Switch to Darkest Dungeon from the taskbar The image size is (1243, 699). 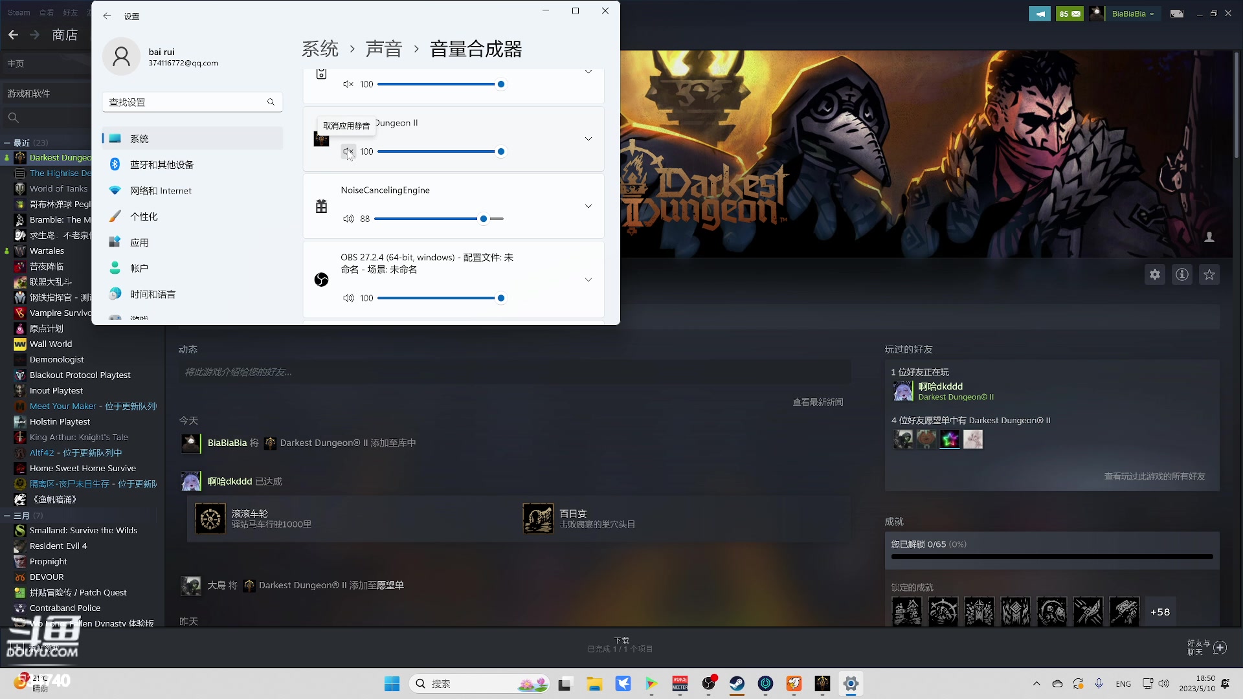click(x=822, y=684)
